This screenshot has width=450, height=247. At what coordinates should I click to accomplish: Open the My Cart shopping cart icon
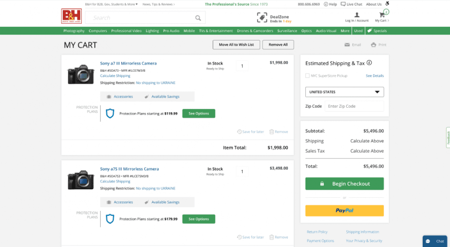(x=382, y=15)
